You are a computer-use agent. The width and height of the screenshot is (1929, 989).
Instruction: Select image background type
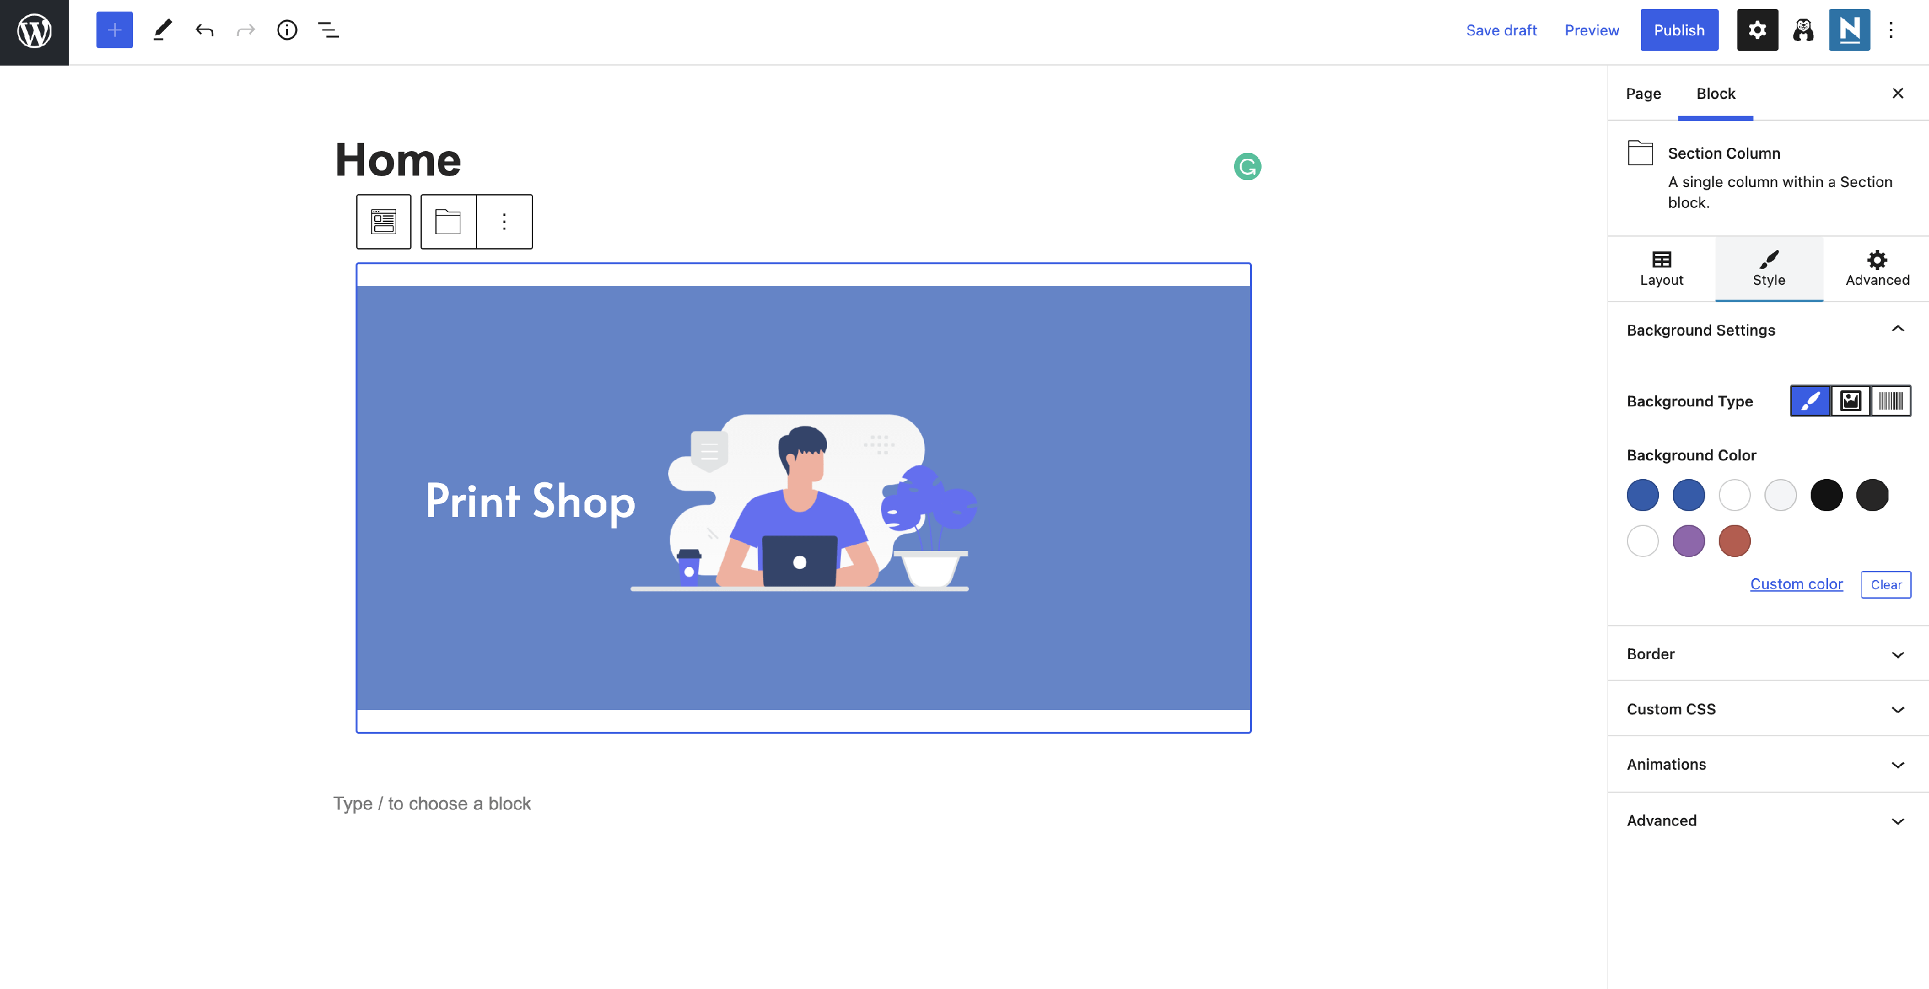point(1851,401)
